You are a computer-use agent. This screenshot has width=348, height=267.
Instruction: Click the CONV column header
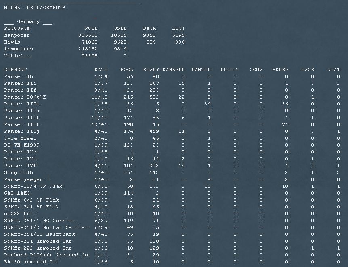[256, 69]
